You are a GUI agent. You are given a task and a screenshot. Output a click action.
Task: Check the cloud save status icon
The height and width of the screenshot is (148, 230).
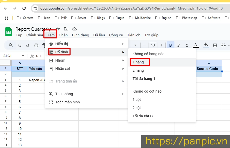tap(74, 29)
